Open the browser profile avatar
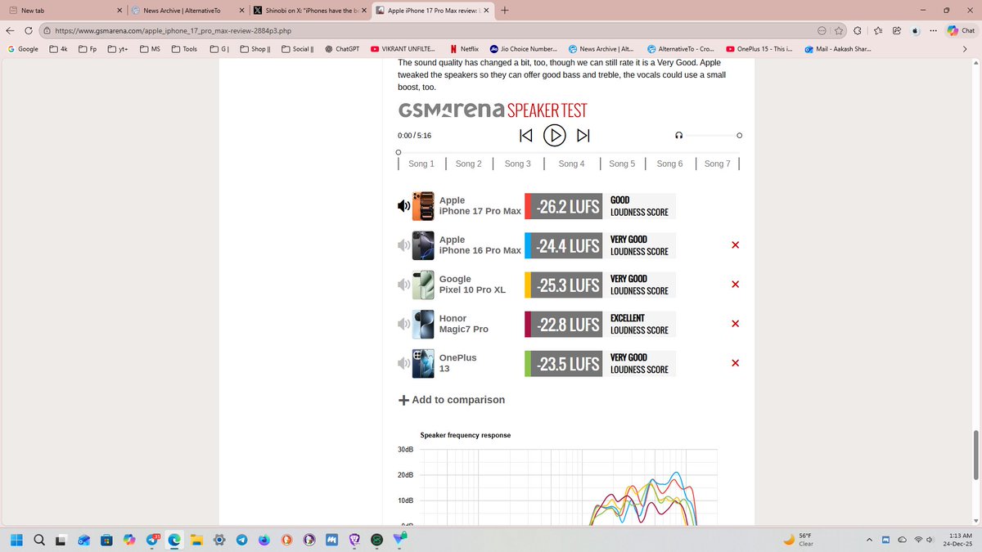Screen dimensions: 982x552 (x=916, y=30)
